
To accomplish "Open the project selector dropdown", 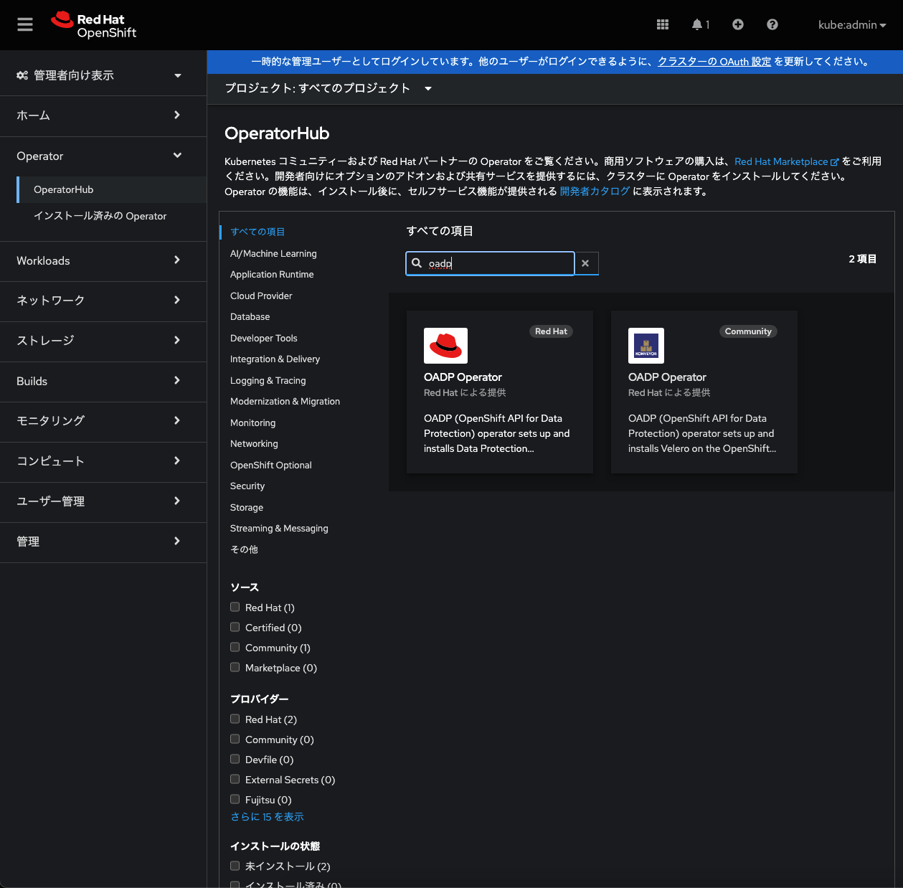I will point(328,88).
